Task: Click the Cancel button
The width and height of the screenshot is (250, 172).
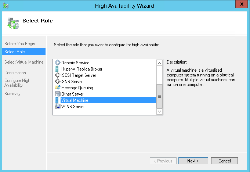Action: click(224, 161)
